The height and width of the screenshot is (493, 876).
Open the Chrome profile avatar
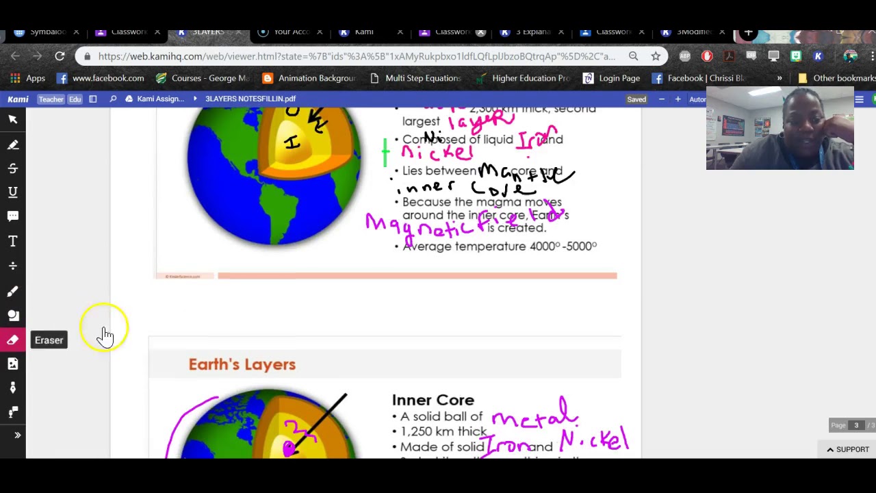pyautogui.click(x=850, y=56)
